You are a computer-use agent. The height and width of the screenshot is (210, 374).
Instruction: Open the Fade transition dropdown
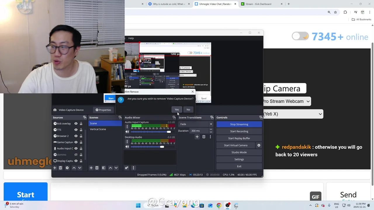(x=195, y=124)
